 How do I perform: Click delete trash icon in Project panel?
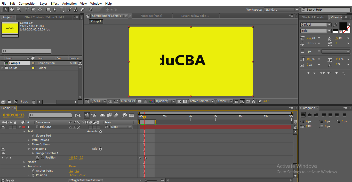pos(34,102)
